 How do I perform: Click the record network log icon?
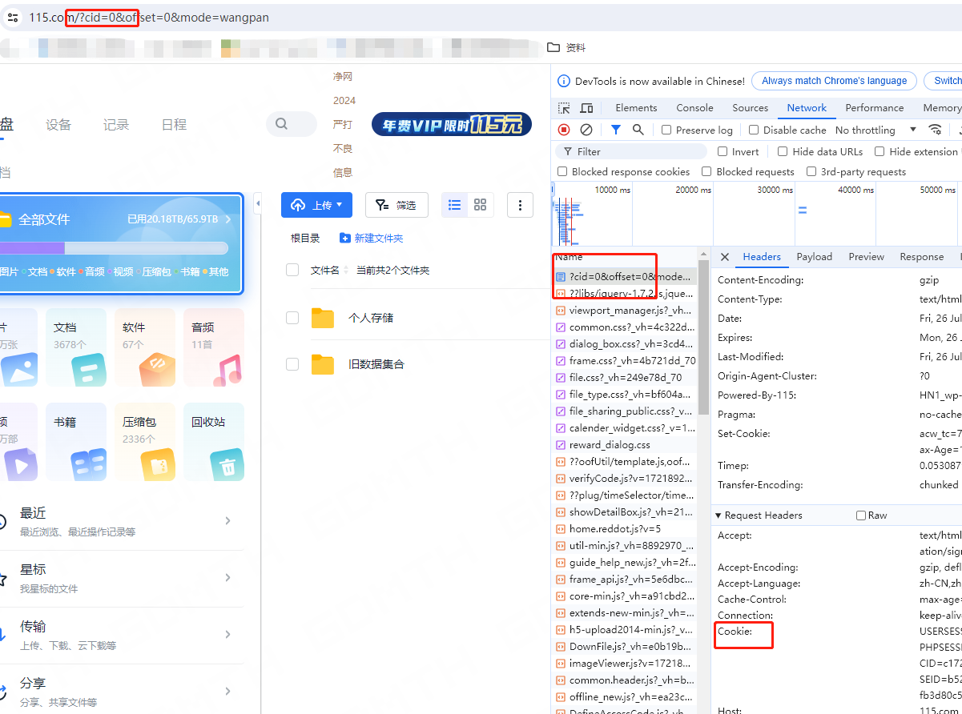point(564,130)
